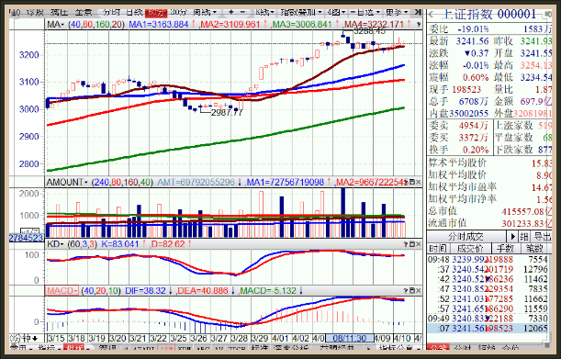The height and width of the screenshot is (359, 561).
Task: Click the icon right of 000001 title
Action: click(547, 15)
